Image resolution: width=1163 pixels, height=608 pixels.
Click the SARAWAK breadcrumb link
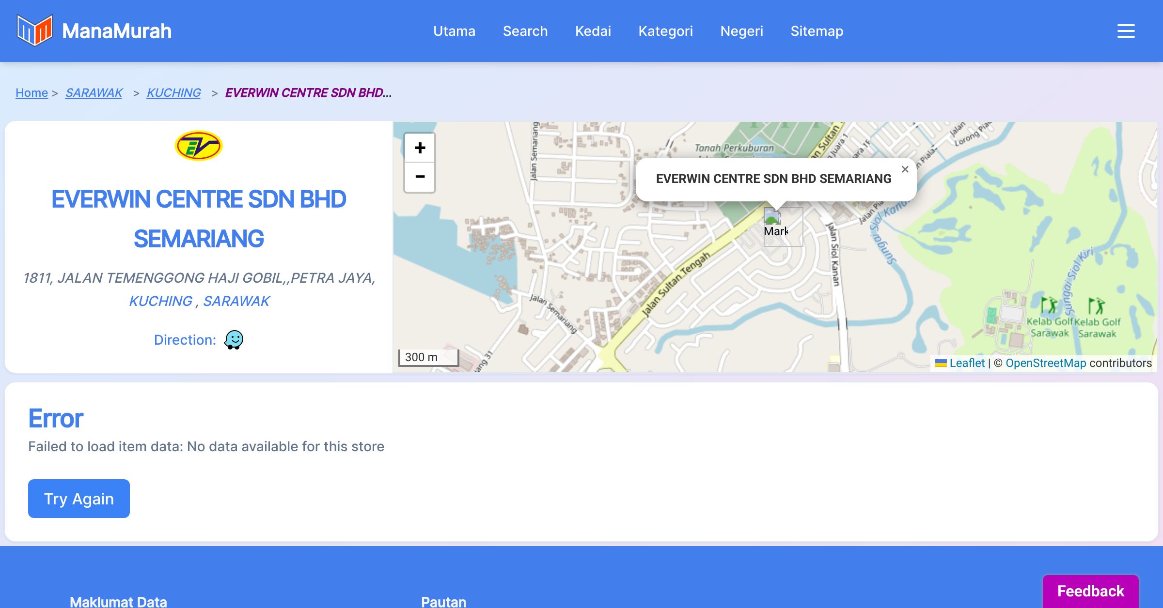[x=94, y=92]
